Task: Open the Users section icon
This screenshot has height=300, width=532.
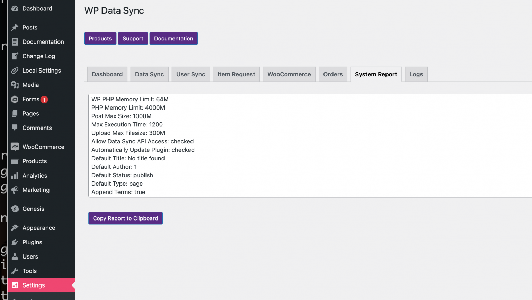Action: coord(15,256)
